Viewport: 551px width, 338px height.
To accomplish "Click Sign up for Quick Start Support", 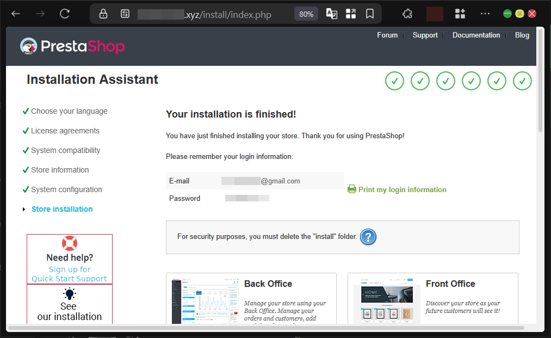I will (69, 274).
